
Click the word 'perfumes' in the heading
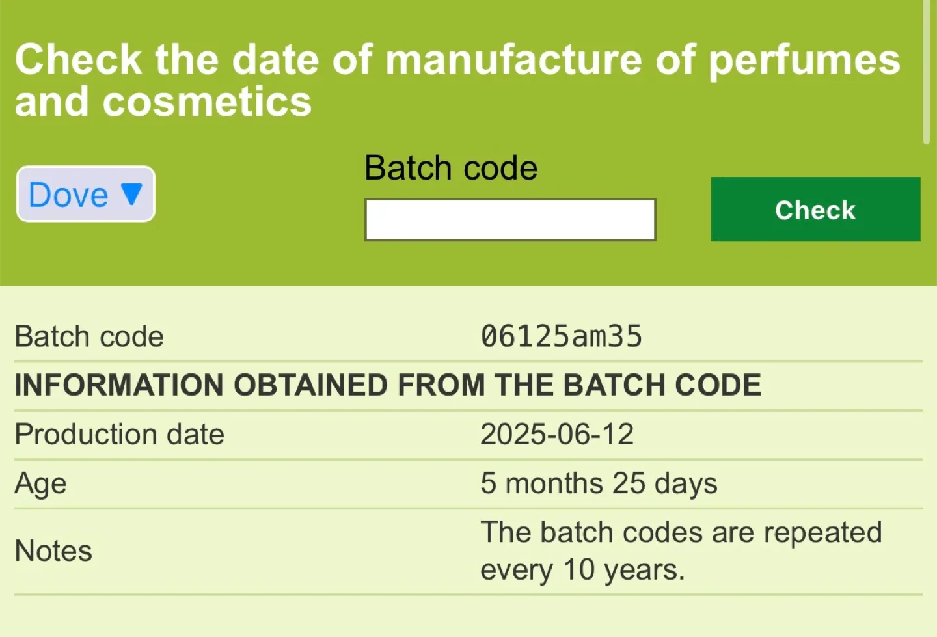pos(804,60)
